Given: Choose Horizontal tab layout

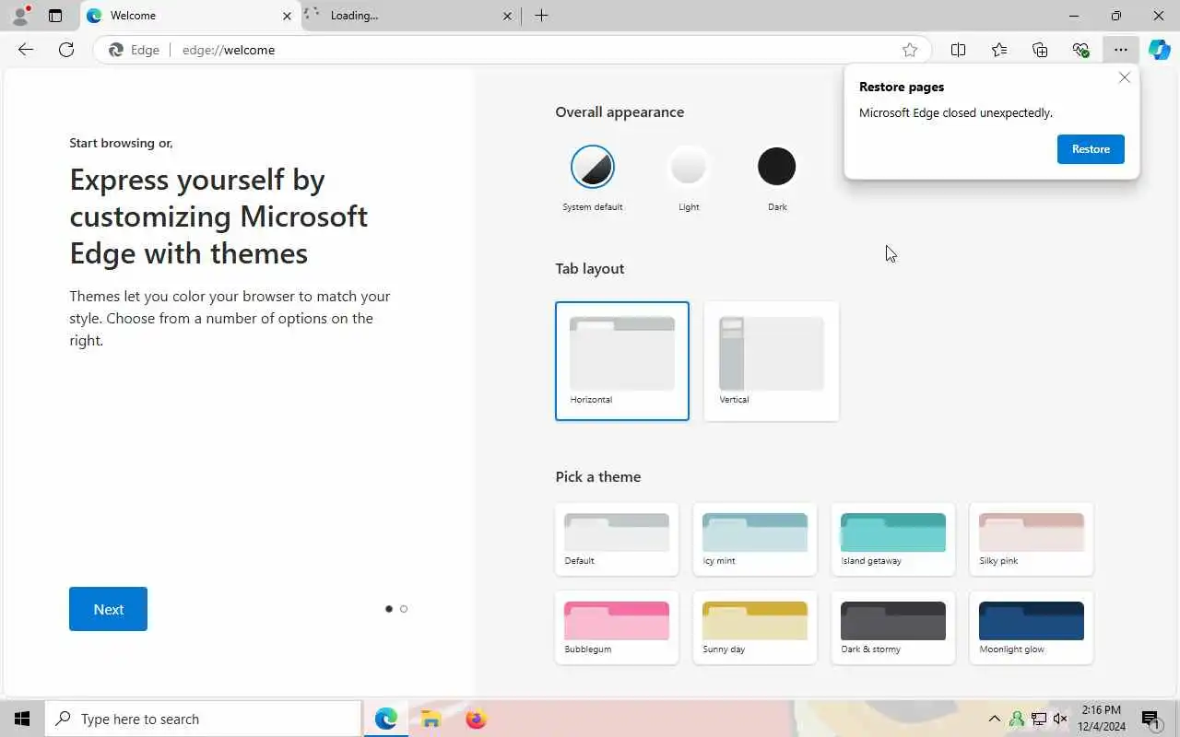Looking at the screenshot, I should click(622, 361).
